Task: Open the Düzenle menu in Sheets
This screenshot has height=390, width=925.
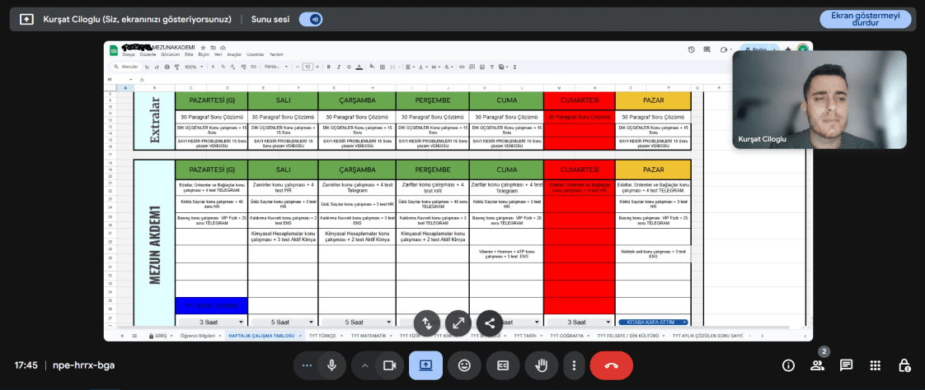Action: click(148, 54)
